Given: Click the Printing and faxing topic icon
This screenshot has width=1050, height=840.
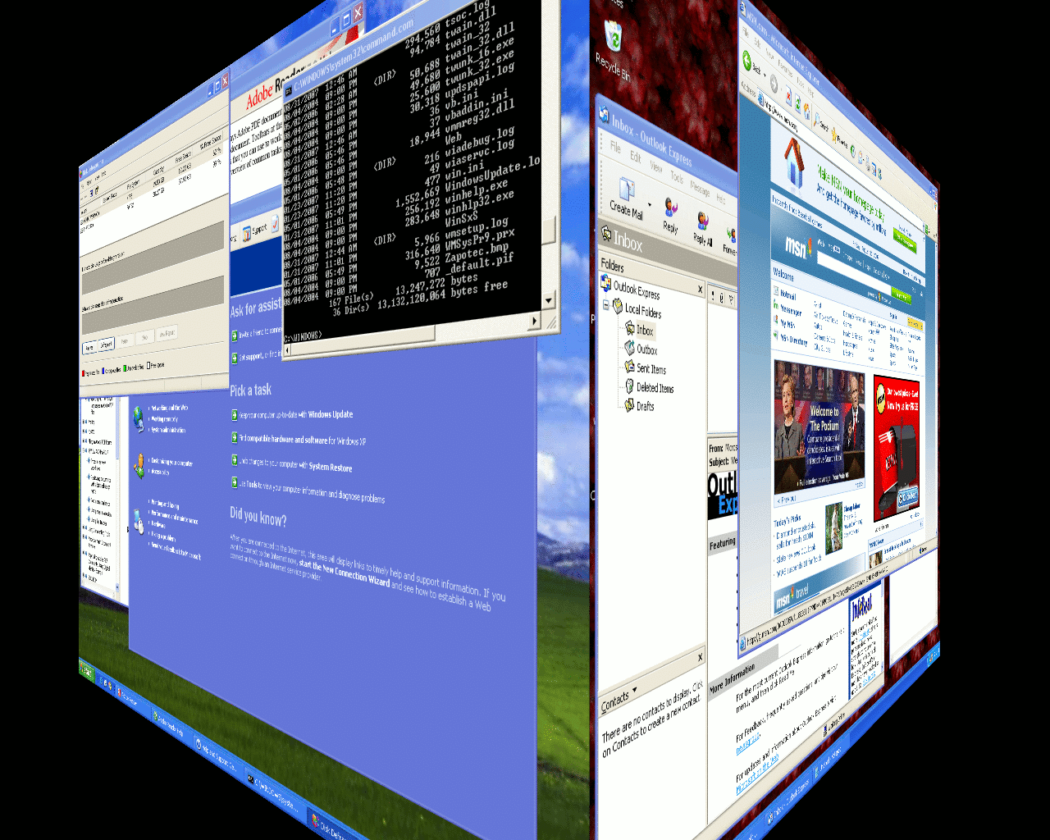Looking at the screenshot, I should [x=138, y=521].
